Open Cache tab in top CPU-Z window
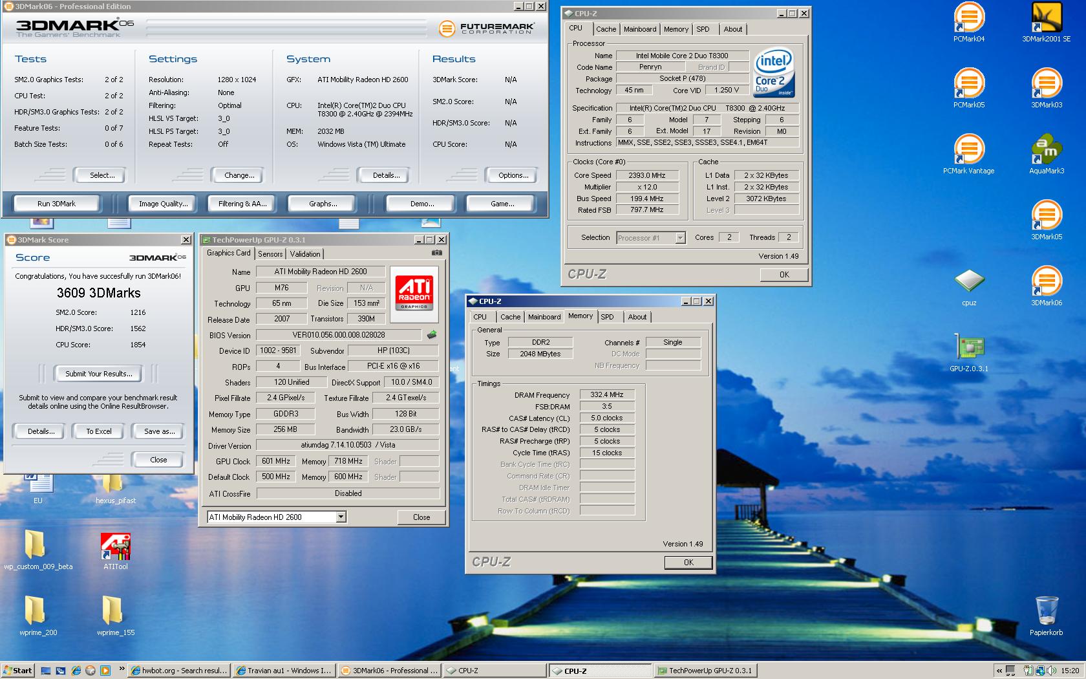Viewport: 1086px width, 679px height. pyautogui.click(x=606, y=29)
